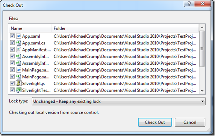215x136 pixels.
Task: Click the Cancel button
Action: pos(190,122)
